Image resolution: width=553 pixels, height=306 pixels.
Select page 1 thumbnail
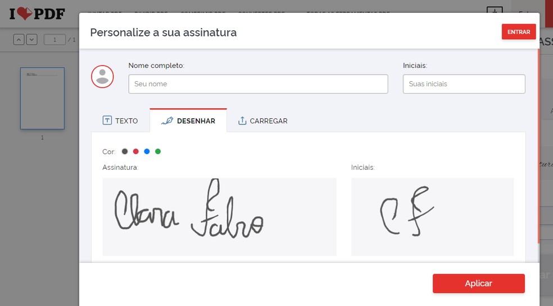coord(42,99)
